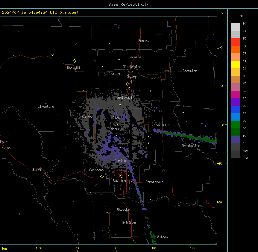Click the Sundre town label
Image resolution: width=258 pixels, height=252 pixels.
point(87,117)
